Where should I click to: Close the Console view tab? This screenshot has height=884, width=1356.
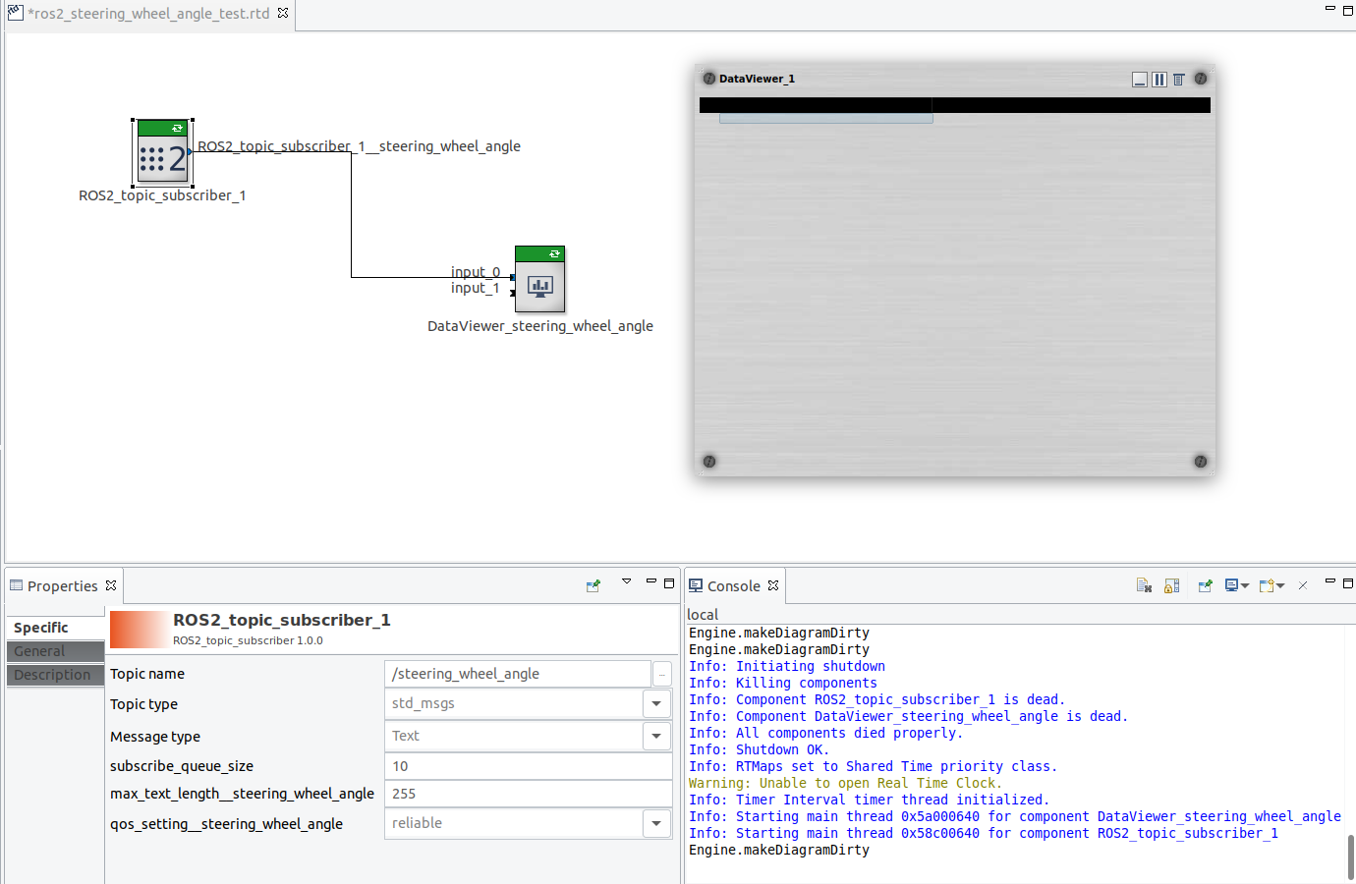(x=773, y=585)
